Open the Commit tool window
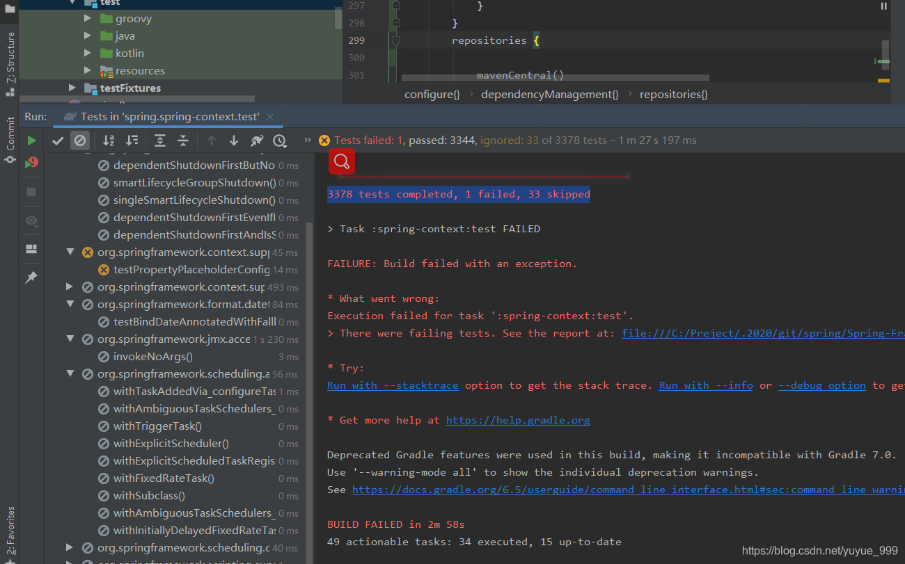 10,140
